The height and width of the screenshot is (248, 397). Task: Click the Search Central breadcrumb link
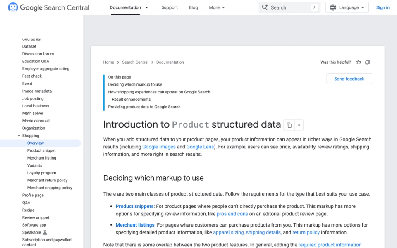pos(135,62)
